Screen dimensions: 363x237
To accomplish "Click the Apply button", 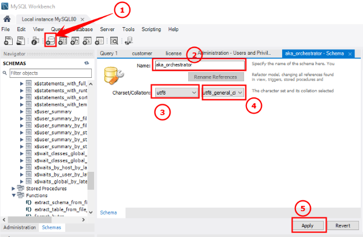I will click(308, 225).
